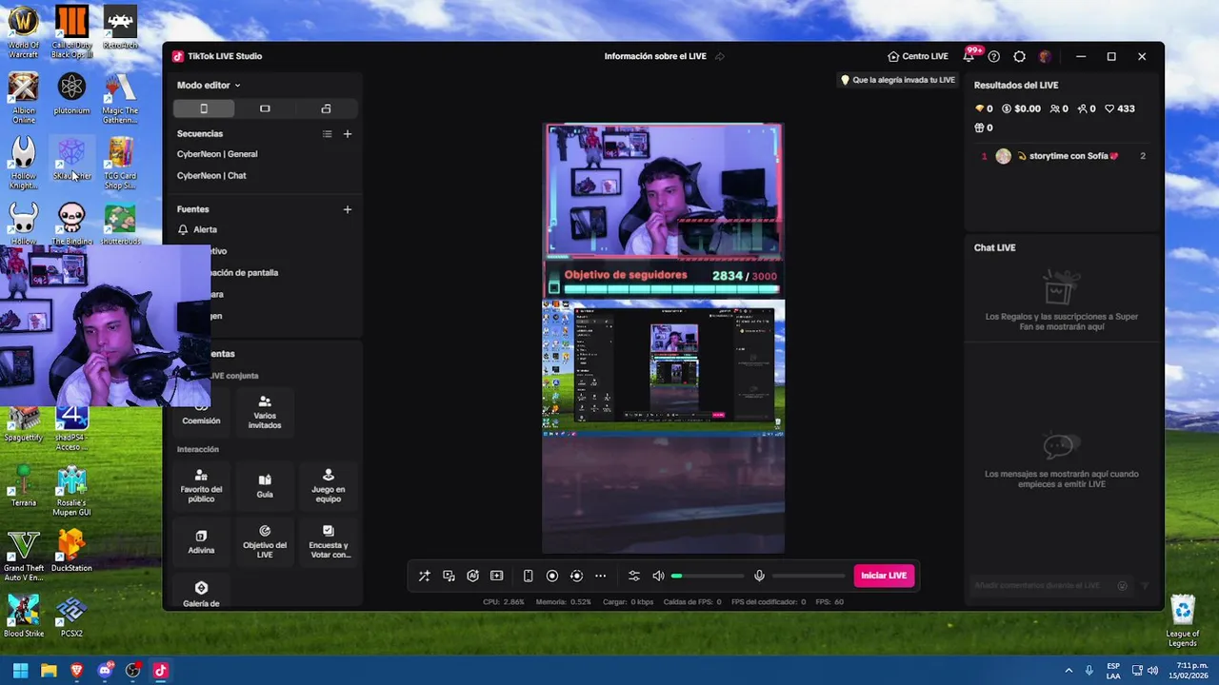Expand the Modo editor dropdown
This screenshot has height=685, width=1219.
(x=209, y=85)
